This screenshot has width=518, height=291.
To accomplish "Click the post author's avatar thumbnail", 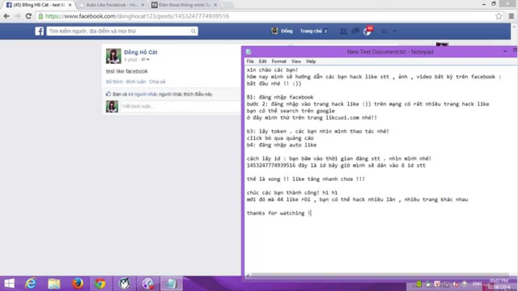I will pos(113,56).
